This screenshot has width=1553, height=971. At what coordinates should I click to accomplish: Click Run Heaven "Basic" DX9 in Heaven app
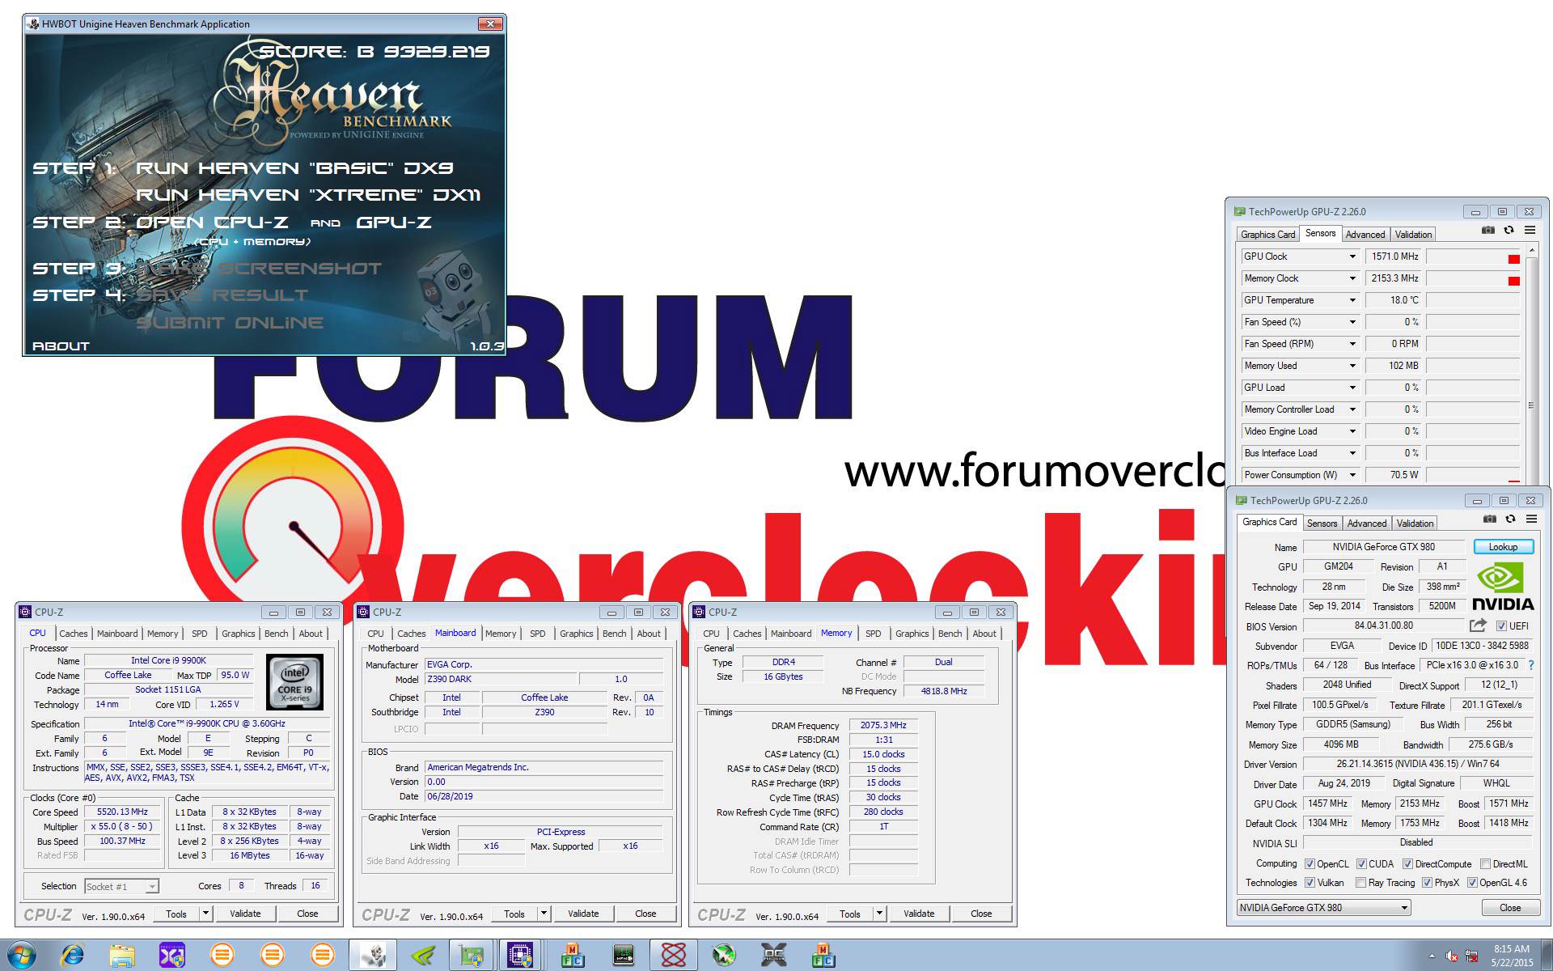click(294, 167)
